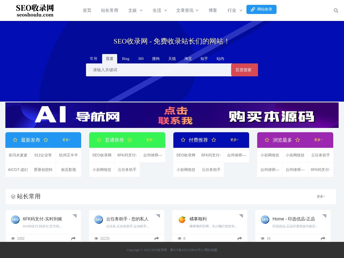Click the share arrow on 云任务助手 card
344x258 pixels.
pyautogui.click(x=156, y=238)
